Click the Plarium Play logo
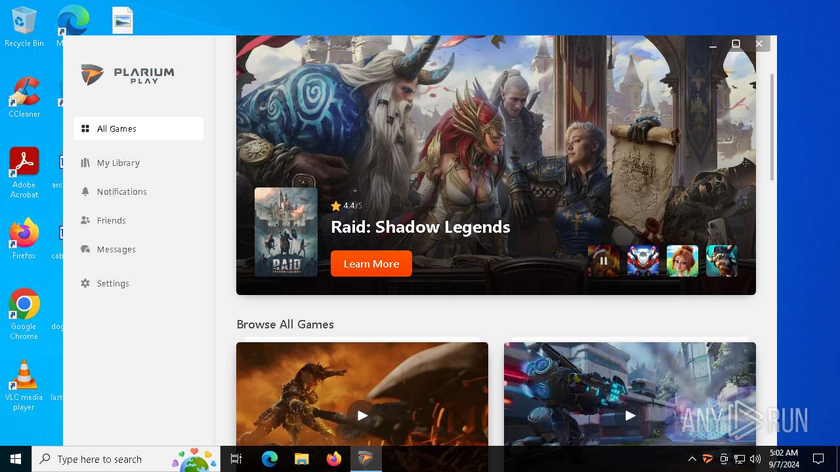The height and width of the screenshot is (472, 840). 128,75
